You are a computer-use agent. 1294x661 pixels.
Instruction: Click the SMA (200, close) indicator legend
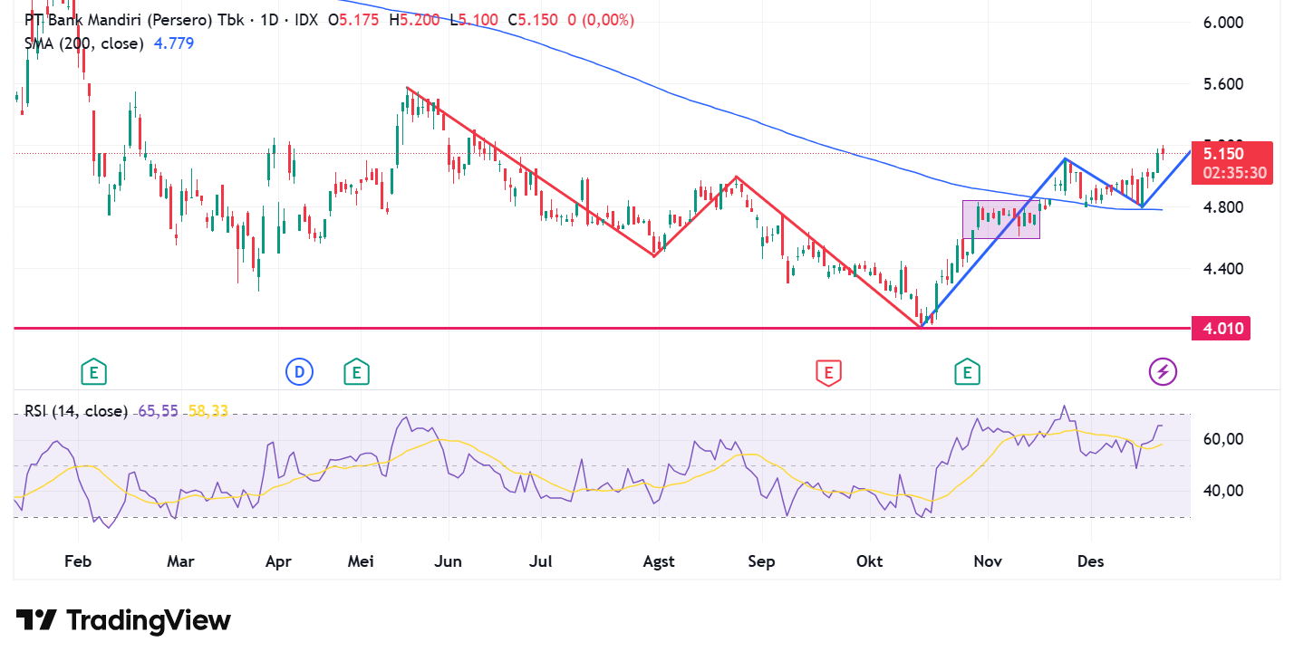pos(83,43)
